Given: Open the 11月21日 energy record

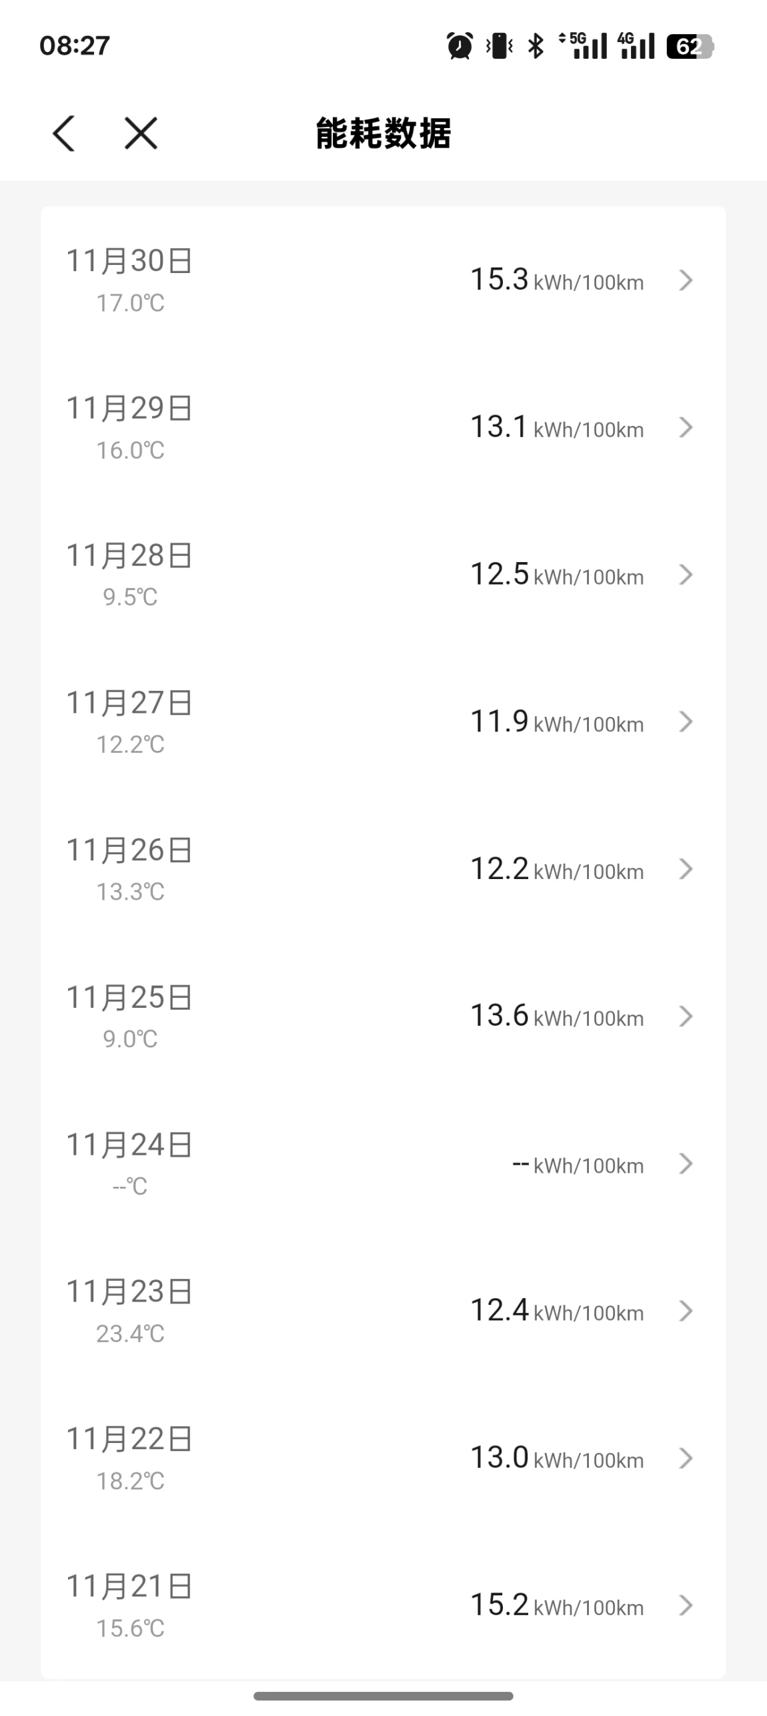Looking at the screenshot, I should tap(383, 1605).
